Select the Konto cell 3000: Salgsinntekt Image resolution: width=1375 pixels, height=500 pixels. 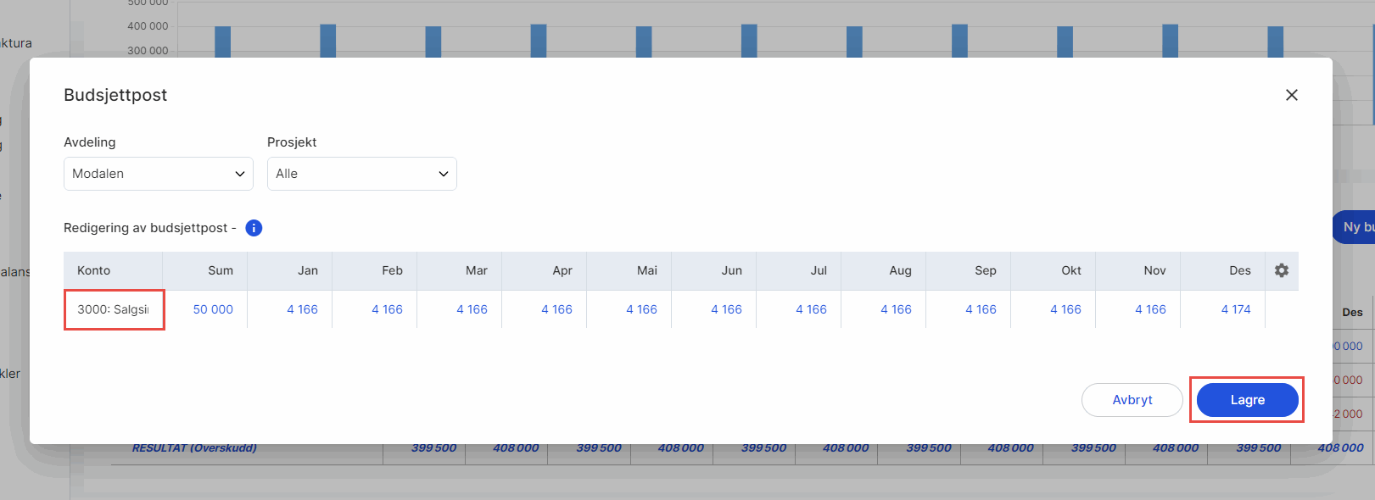point(114,309)
